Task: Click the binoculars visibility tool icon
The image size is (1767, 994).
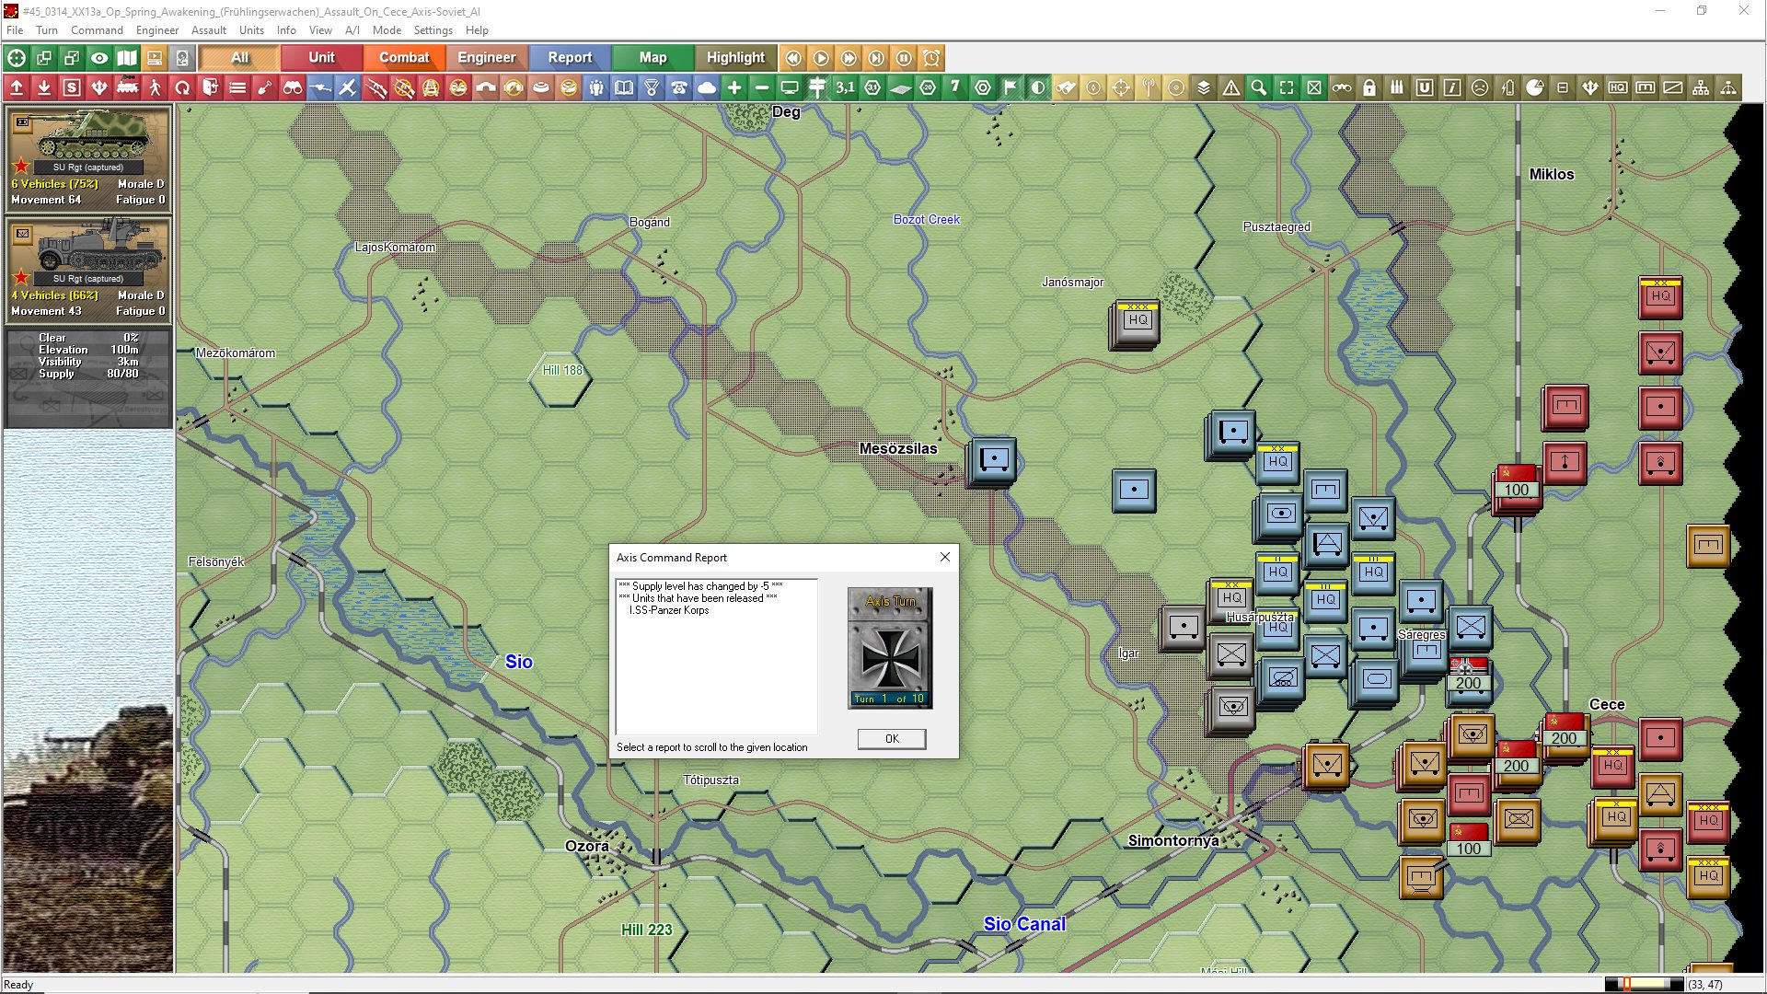Action: click(x=294, y=87)
